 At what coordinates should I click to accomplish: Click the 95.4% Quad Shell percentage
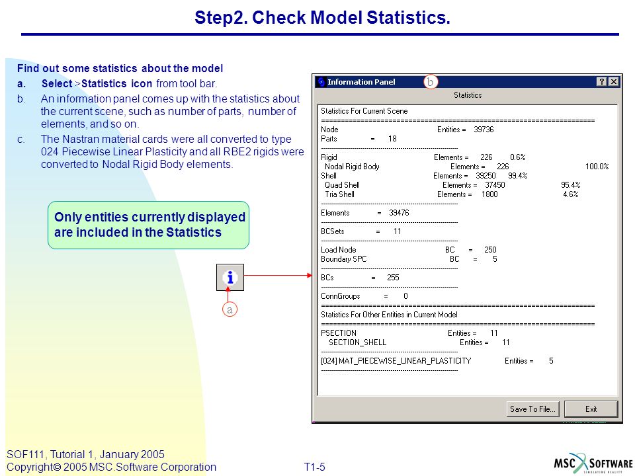(x=571, y=185)
